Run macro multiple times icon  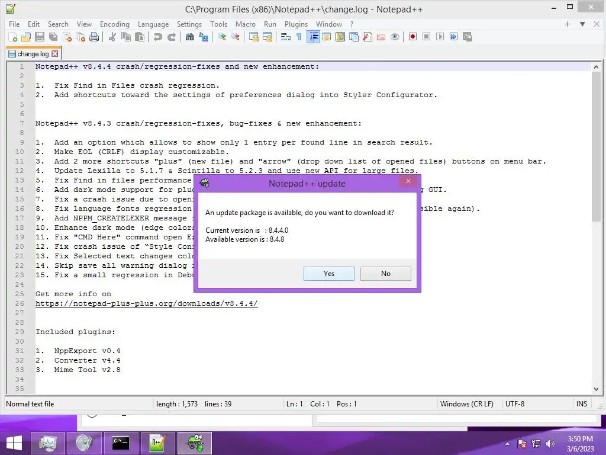454,37
